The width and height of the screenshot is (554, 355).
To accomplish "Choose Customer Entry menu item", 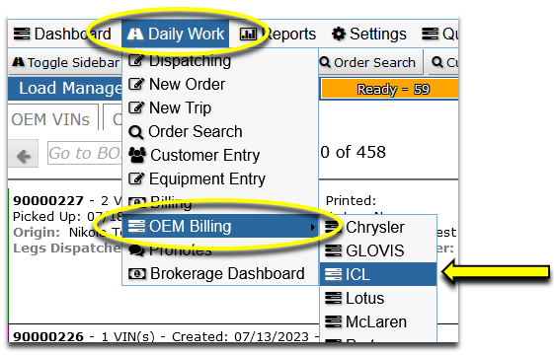I will click(220, 155).
